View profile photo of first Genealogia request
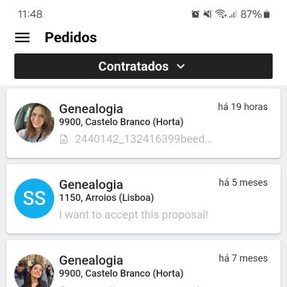287x287 pixels. point(34,123)
